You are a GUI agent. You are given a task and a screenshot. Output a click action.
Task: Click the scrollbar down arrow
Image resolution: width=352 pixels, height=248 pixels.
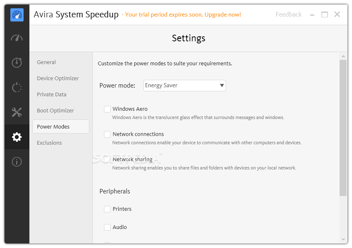click(343, 239)
